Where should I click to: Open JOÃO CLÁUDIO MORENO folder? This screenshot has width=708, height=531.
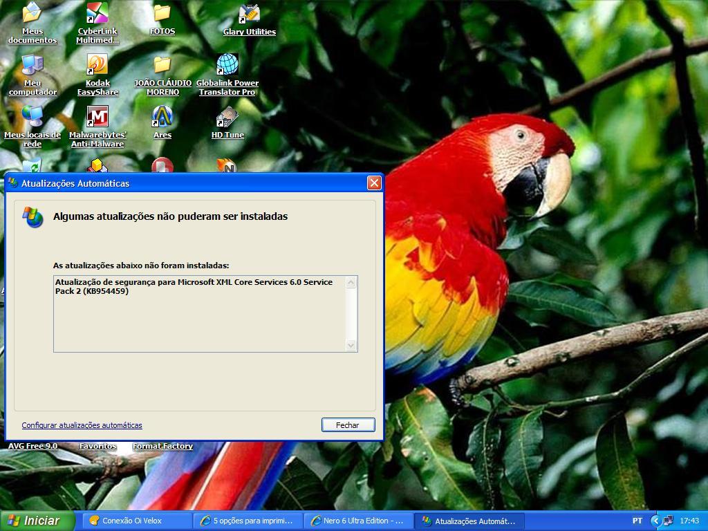pos(162,76)
